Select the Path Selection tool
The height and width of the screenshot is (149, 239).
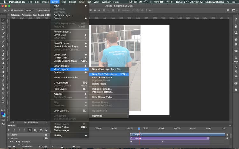3,89
